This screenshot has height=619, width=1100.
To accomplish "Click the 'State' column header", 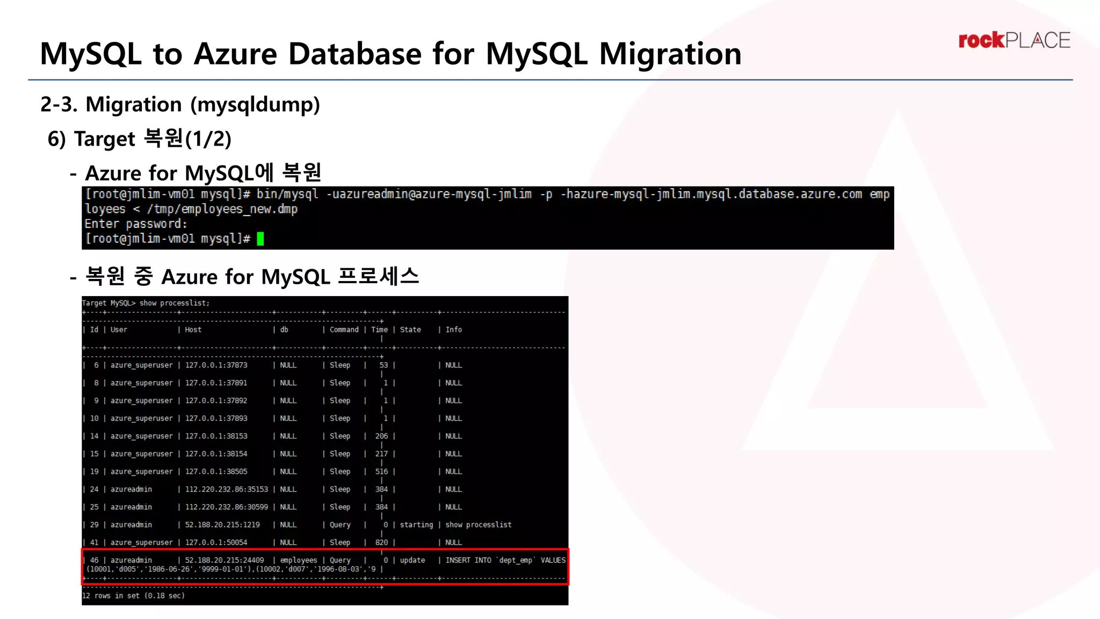I will click(x=410, y=330).
